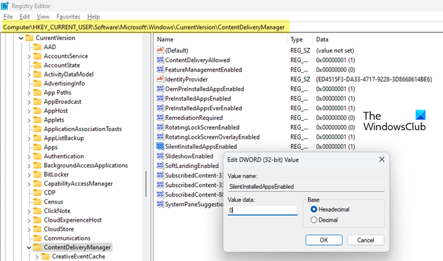Image resolution: width=443 pixels, height=261 pixels.
Task: Open the View menu
Action: tap(43, 16)
